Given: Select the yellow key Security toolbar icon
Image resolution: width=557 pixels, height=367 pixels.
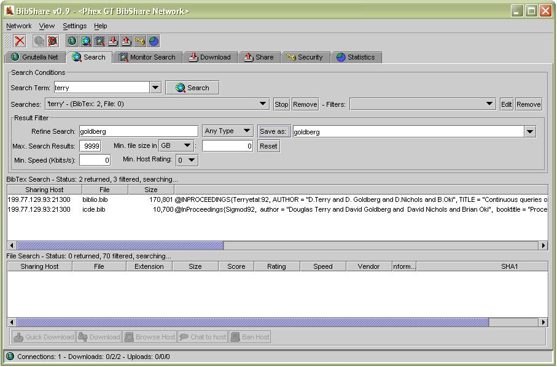Looking at the screenshot, I should [139, 41].
